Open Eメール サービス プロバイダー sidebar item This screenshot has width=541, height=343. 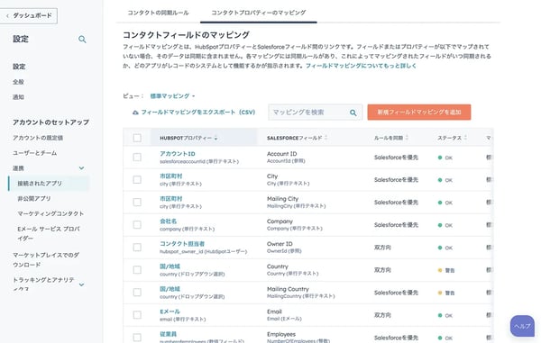pos(49,233)
